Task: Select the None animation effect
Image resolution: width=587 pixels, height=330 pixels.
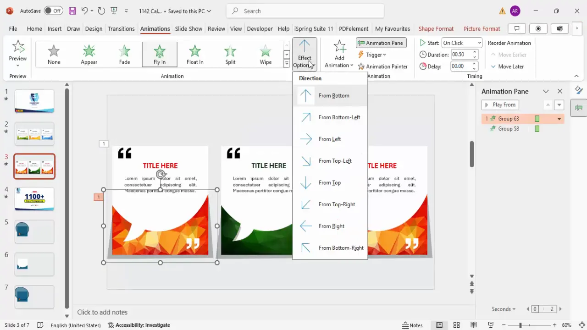Action: 54,54
